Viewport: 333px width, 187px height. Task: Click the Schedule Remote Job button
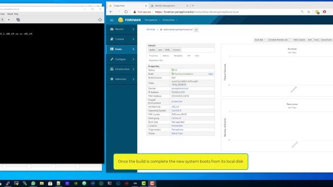278,40
